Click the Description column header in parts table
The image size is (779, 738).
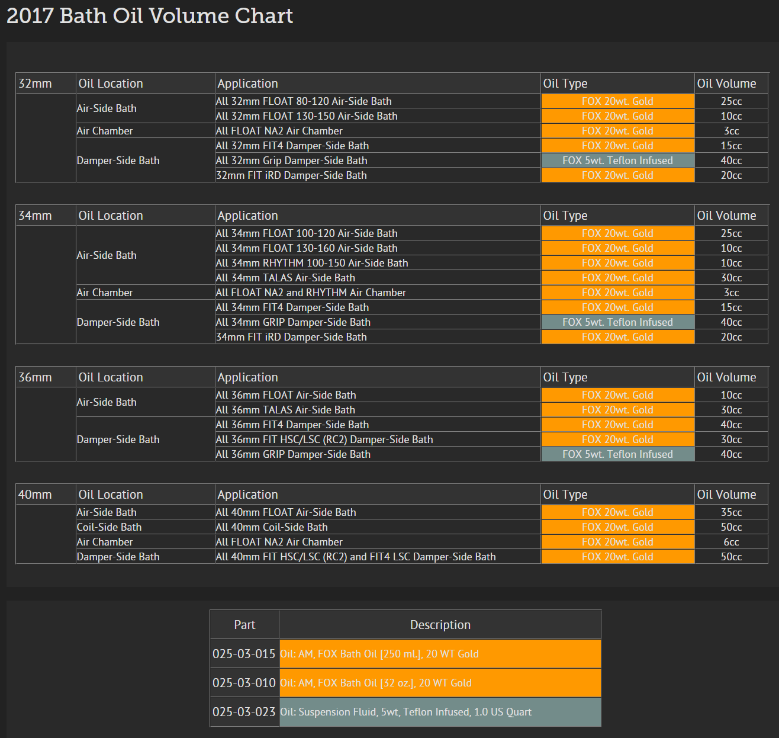pyautogui.click(x=440, y=625)
